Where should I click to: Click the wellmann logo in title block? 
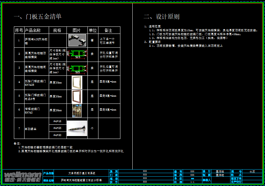[x=22, y=176]
